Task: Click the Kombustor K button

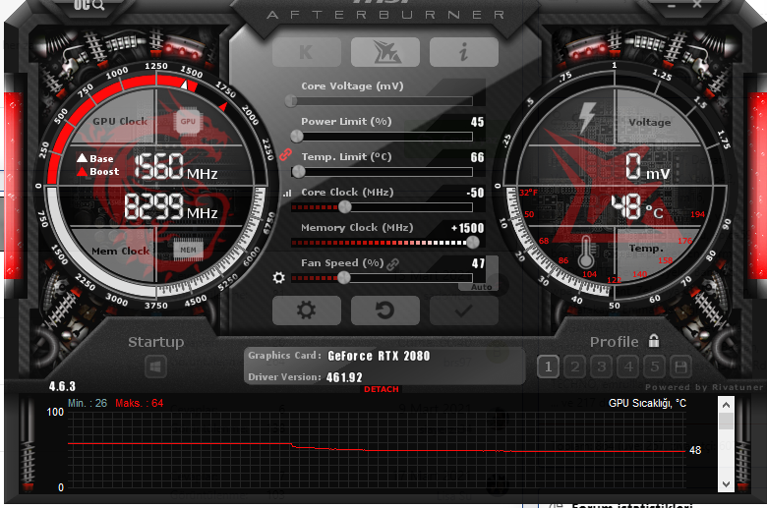Action: coord(307,52)
